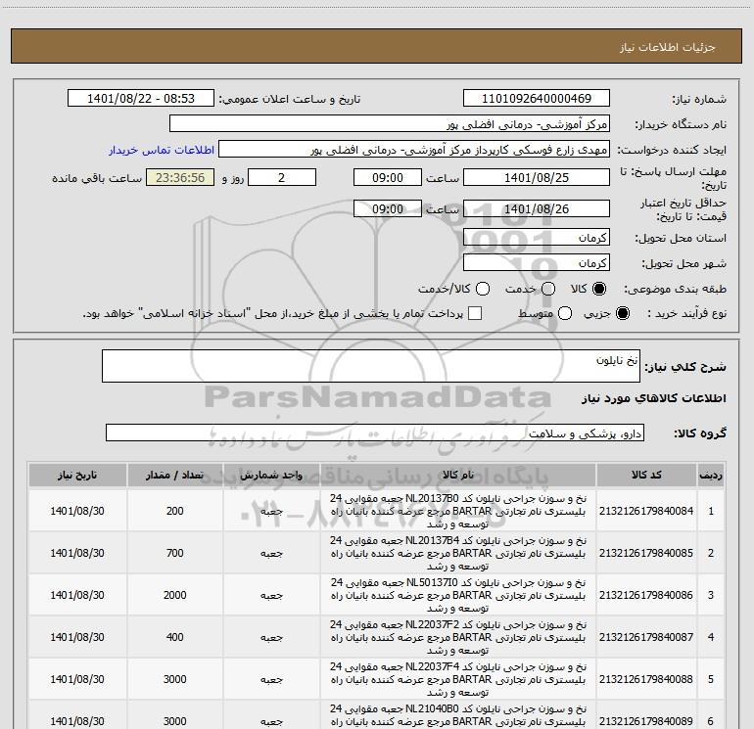Select product code 2132126179840088

coord(646,679)
